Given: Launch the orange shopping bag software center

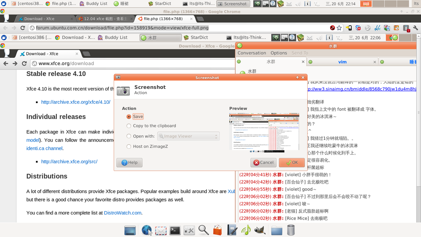Looking at the screenshot, I should pyautogui.click(x=218, y=230).
